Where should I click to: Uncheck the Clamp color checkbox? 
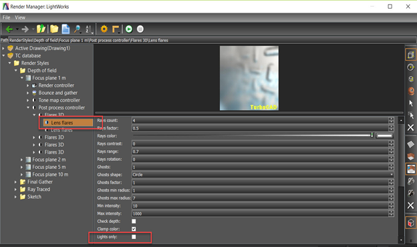[x=134, y=229]
